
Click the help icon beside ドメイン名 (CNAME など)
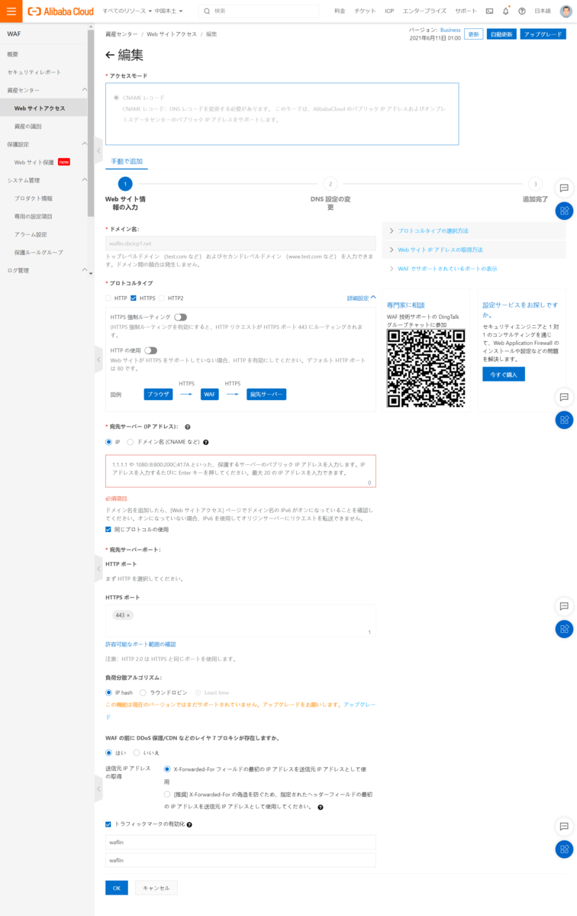206,442
